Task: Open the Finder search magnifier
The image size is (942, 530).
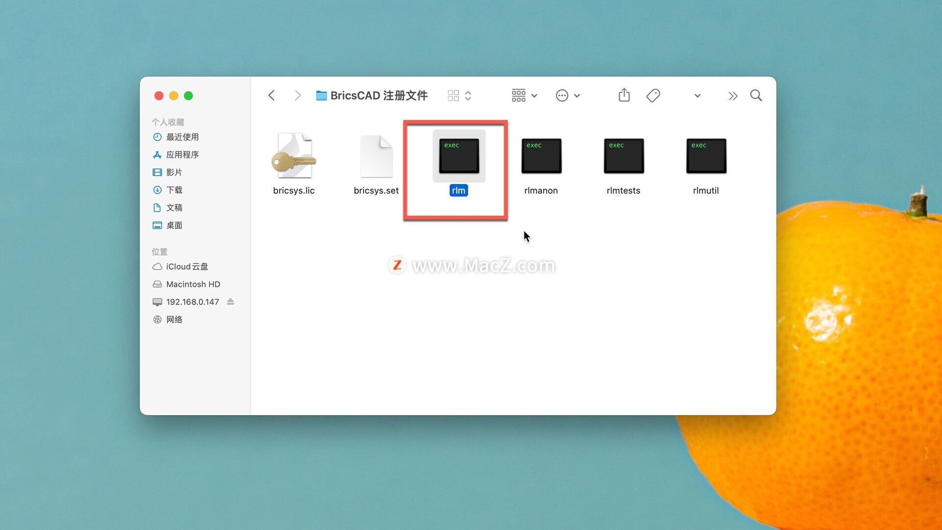Action: [756, 95]
